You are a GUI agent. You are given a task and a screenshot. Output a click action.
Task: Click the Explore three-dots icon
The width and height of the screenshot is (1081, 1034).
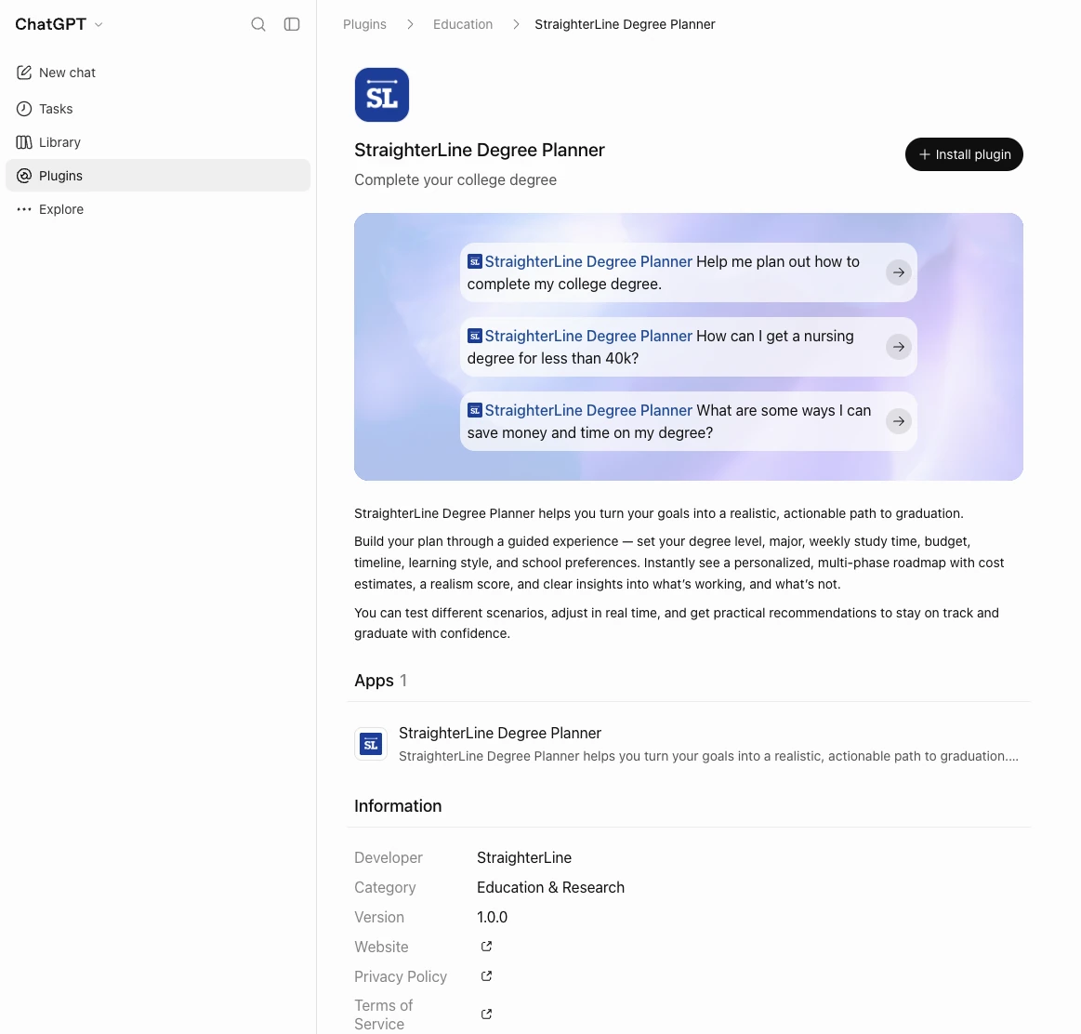click(24, 209)
